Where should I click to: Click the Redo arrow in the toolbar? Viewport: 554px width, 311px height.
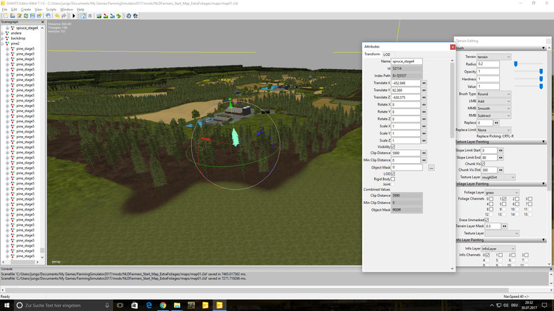[x=64, y=16]
